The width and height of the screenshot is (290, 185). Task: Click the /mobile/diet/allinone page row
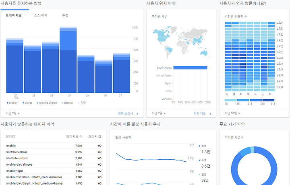(x=54, y=164)
